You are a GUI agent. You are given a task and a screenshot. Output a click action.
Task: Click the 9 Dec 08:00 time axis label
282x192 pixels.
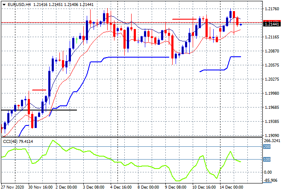[176, 187]
